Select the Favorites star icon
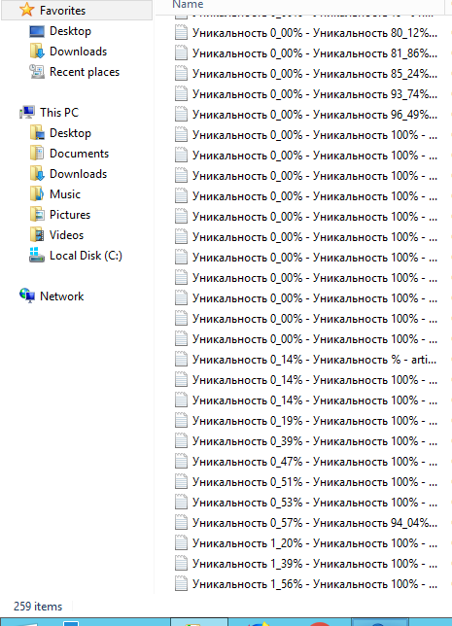This screenshot has width=452, height=626. point(27,10)
